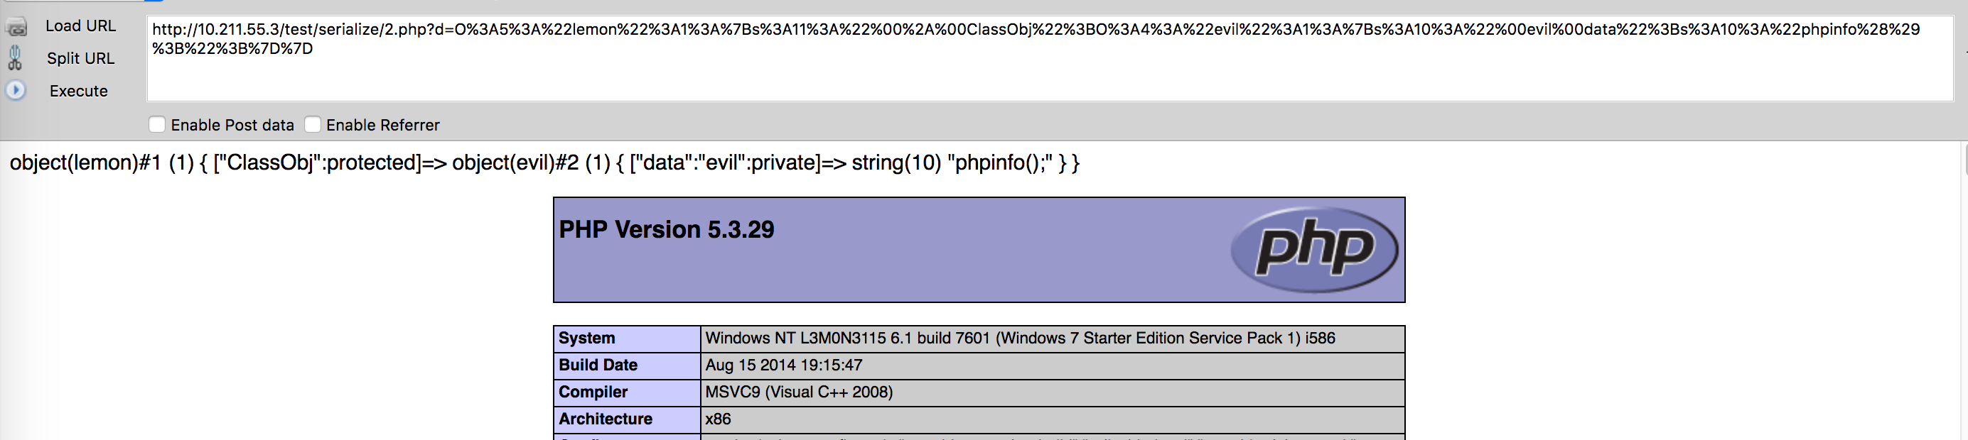Click the PHP logo image
The image size is (1968, 440).
1313,248
